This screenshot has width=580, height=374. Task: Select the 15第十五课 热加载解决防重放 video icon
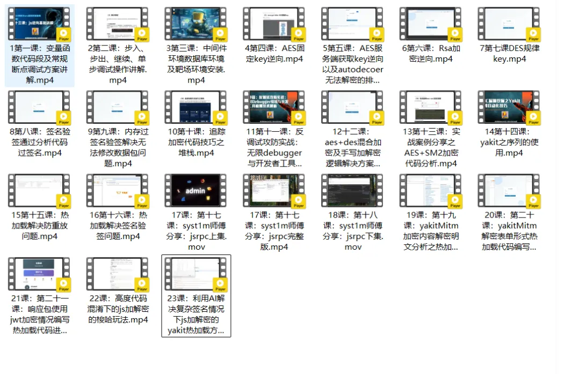39,191
